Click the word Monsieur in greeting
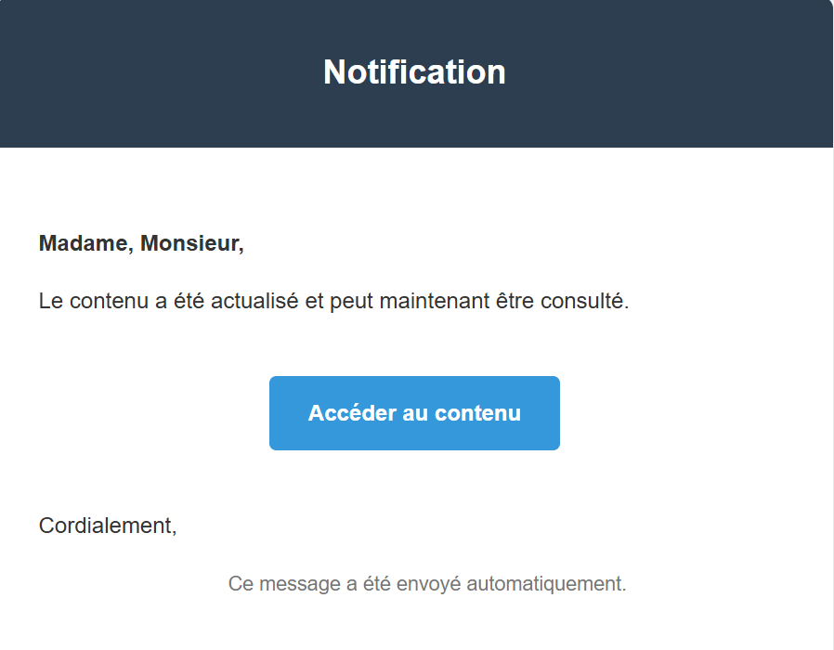834x650 pixels. pyautogui.click(x=192, y=243)
